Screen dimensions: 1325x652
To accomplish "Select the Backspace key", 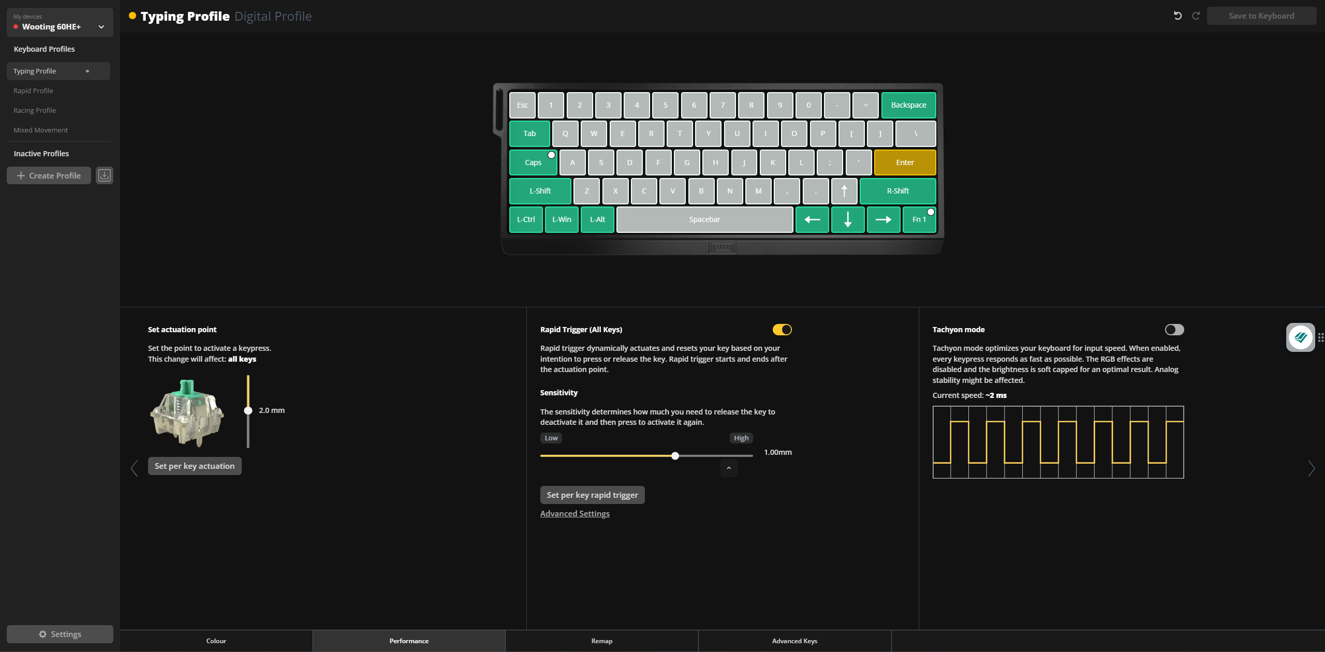I will [x=908, y=105].
